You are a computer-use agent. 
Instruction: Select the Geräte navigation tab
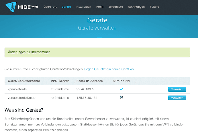tap(66, 7)
